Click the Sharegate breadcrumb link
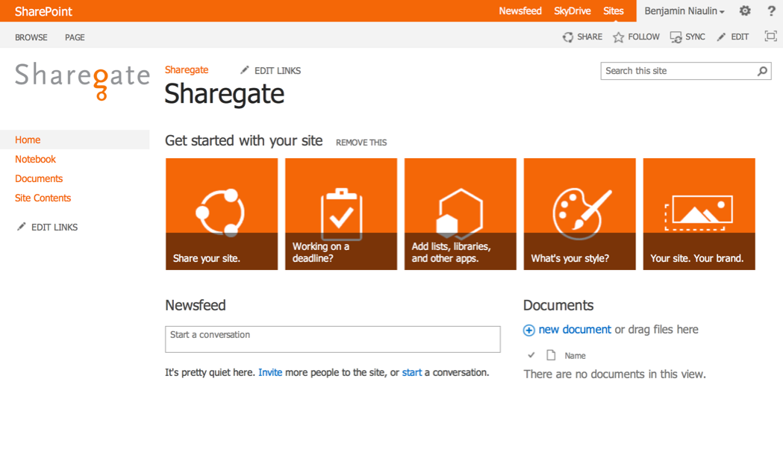This screenshot has width=783, height=464. 187,70
